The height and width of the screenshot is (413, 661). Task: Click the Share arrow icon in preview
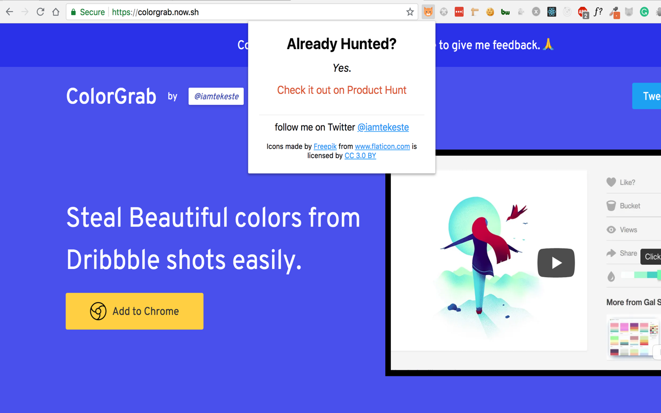click(x=611, y=253)
